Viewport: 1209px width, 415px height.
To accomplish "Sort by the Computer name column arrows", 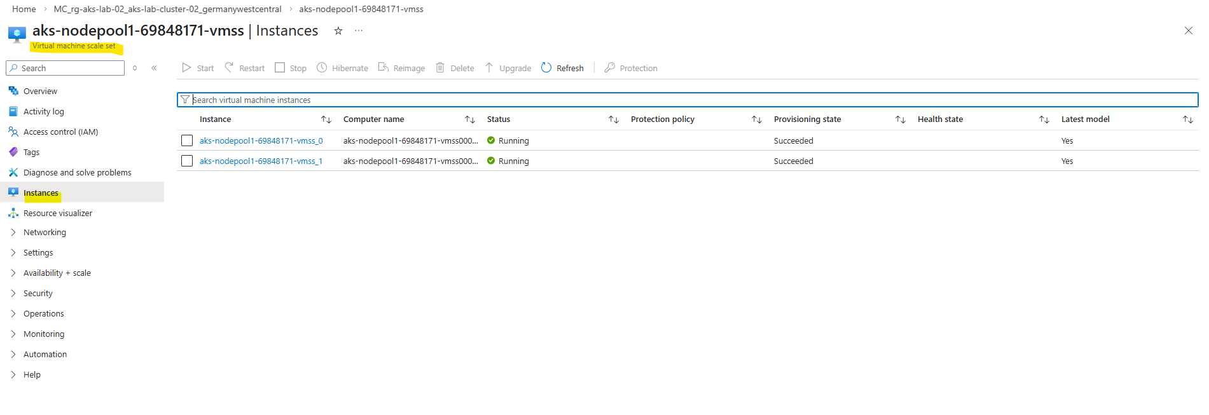I will tap(470, 119).
